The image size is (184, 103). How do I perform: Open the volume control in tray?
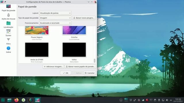point(167,100)
